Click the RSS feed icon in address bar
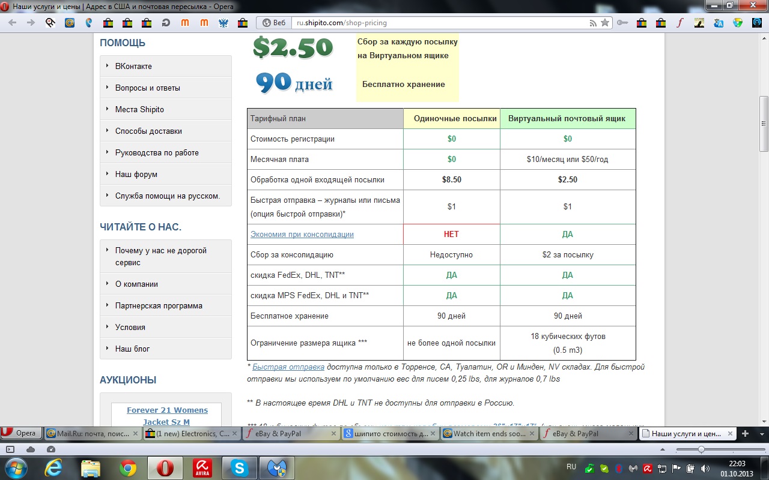This screenshot has width=769, height=480. click(x=593, y=23)
